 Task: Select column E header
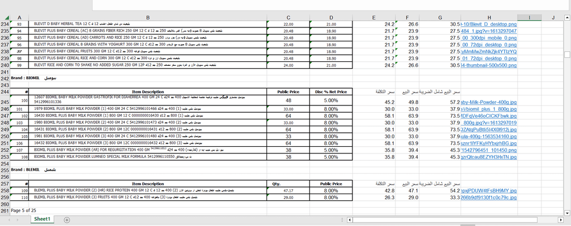[x=374, y=17]
